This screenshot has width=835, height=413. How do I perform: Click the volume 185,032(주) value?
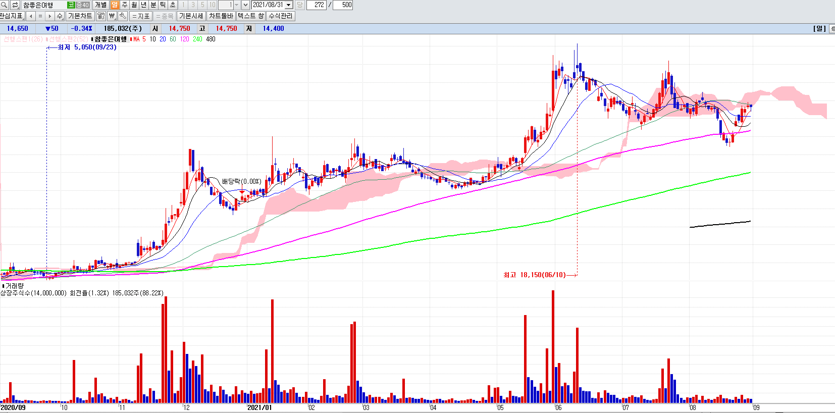[123, 28]
